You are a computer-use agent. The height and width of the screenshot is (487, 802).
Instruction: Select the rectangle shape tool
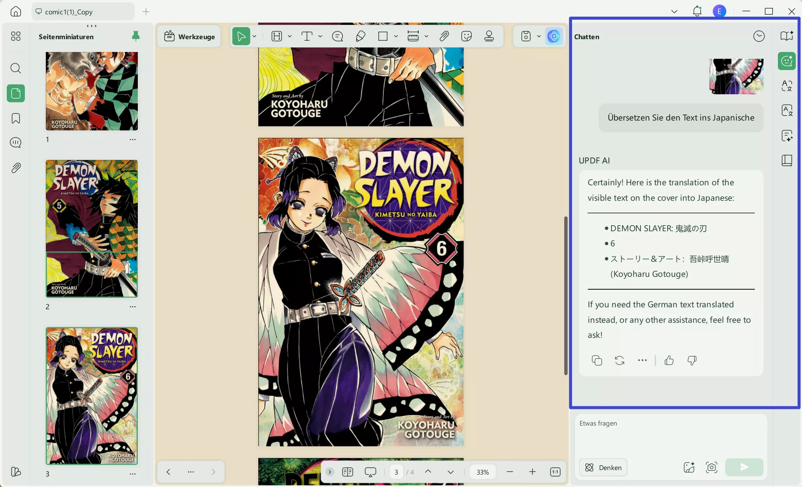[383, 36]
